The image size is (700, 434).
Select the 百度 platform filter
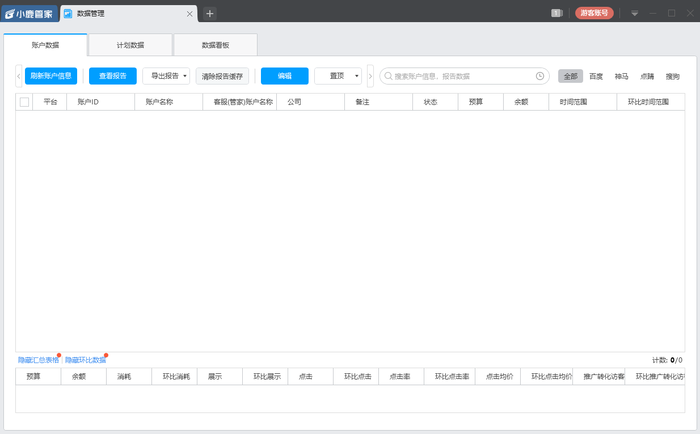(x=596, y=75)
